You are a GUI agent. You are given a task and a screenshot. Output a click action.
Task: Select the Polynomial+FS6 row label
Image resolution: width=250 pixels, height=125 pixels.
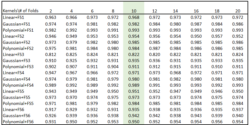click(18, 122)
